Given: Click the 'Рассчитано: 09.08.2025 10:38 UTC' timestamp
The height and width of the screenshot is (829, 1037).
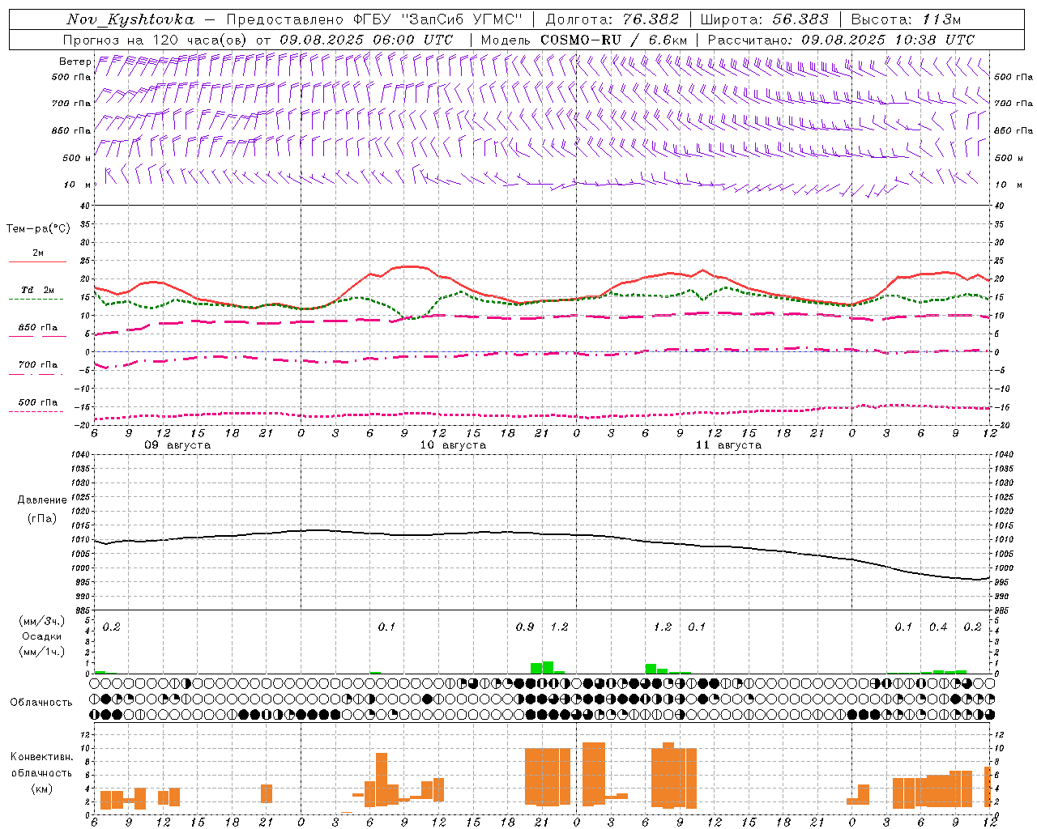Looking at the screenshot, I should click(841, 40).
